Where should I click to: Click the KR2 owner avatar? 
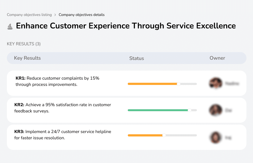point(216,110)
